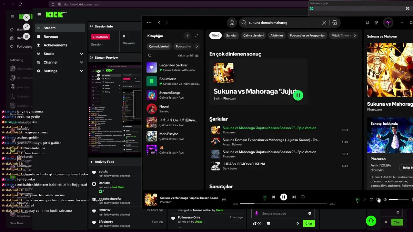Filter library by Çalma Listeleri chip
This screenshot has height=232, width=413.
click(x=159, y=46)
